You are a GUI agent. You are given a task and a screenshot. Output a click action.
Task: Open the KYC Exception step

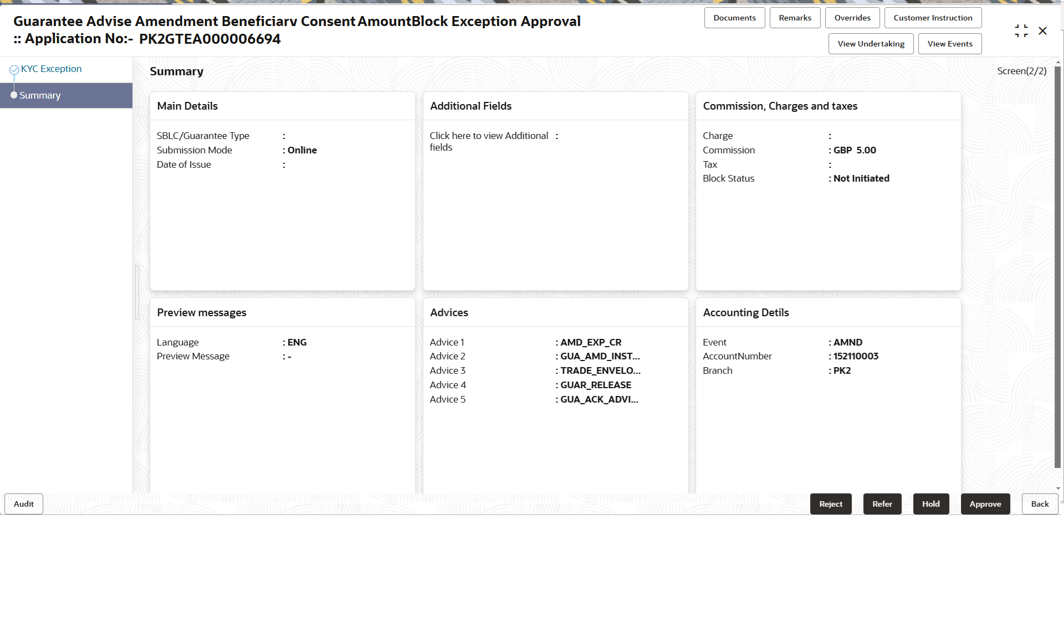tap(51, 69)
